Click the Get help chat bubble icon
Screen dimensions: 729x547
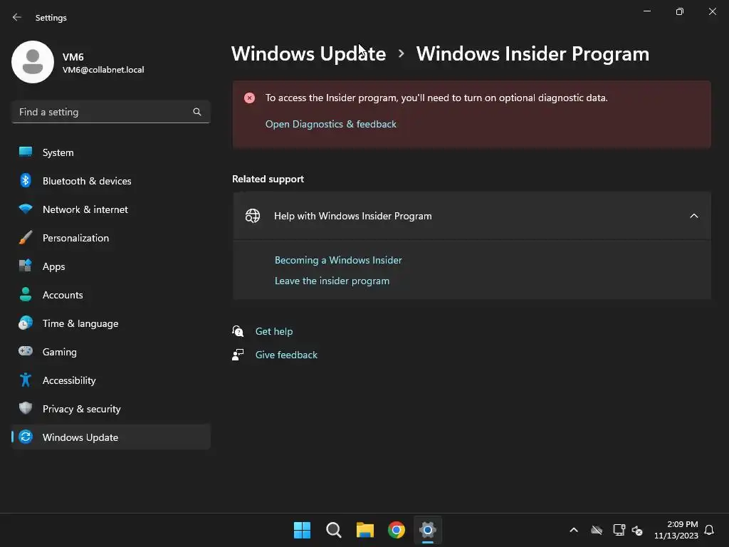[238, 331]
